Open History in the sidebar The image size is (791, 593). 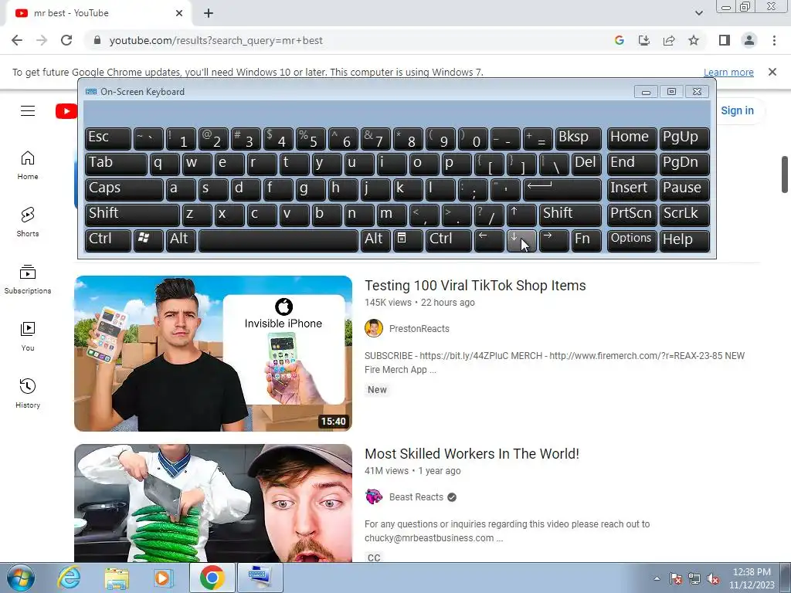[x=28, y=393]
